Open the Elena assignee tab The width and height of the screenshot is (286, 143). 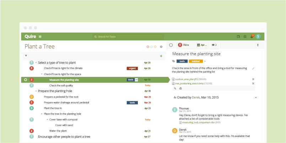[x=185, y=45]
